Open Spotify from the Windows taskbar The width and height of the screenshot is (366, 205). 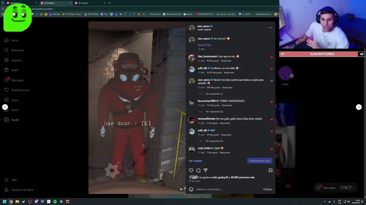tap(55, 202)
